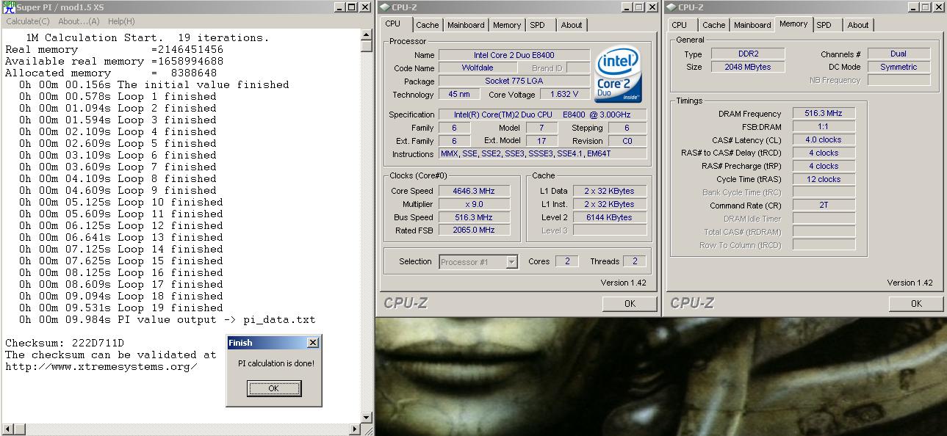Click the DDR2 memory type value

748,54
